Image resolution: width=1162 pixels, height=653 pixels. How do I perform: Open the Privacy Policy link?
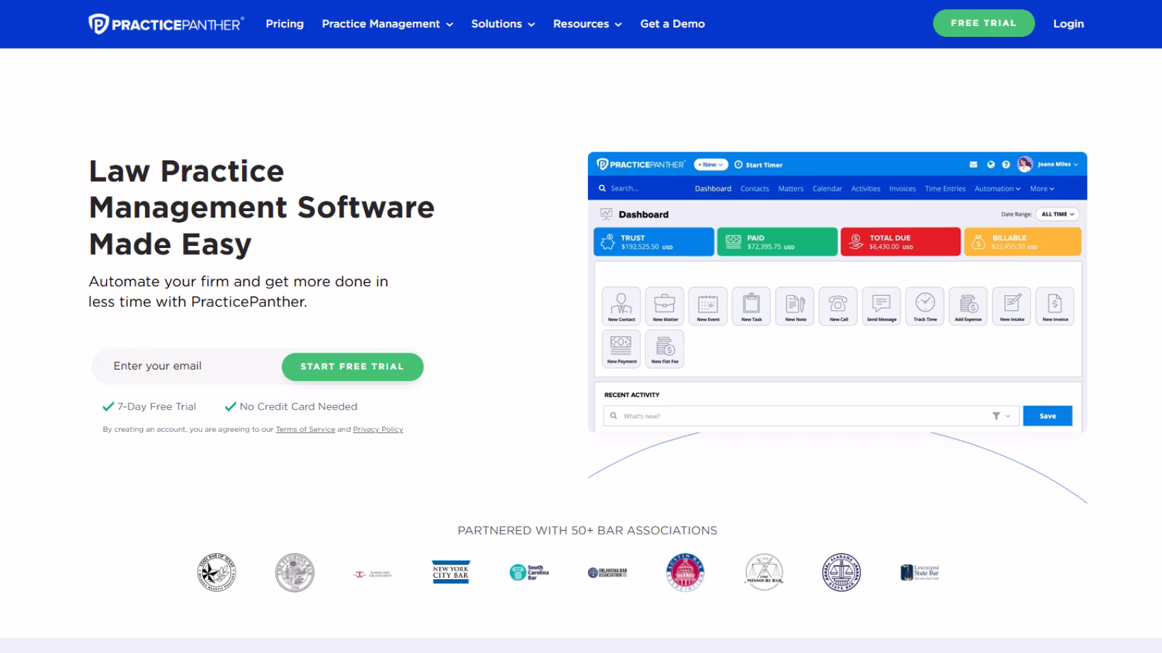point(378,430)
